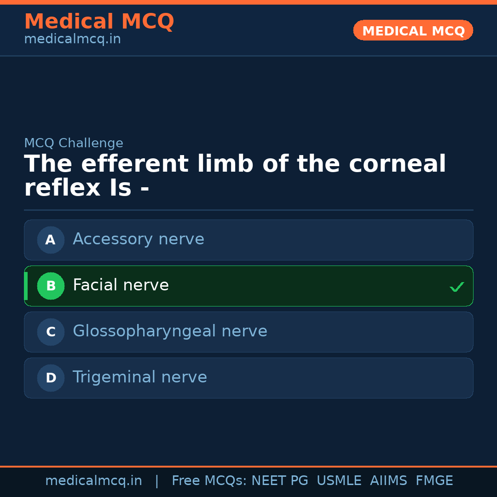Viewport: 497px width, 497px height.
Task: Select the Accessory nerve answer text
Action: coord(138,239)
